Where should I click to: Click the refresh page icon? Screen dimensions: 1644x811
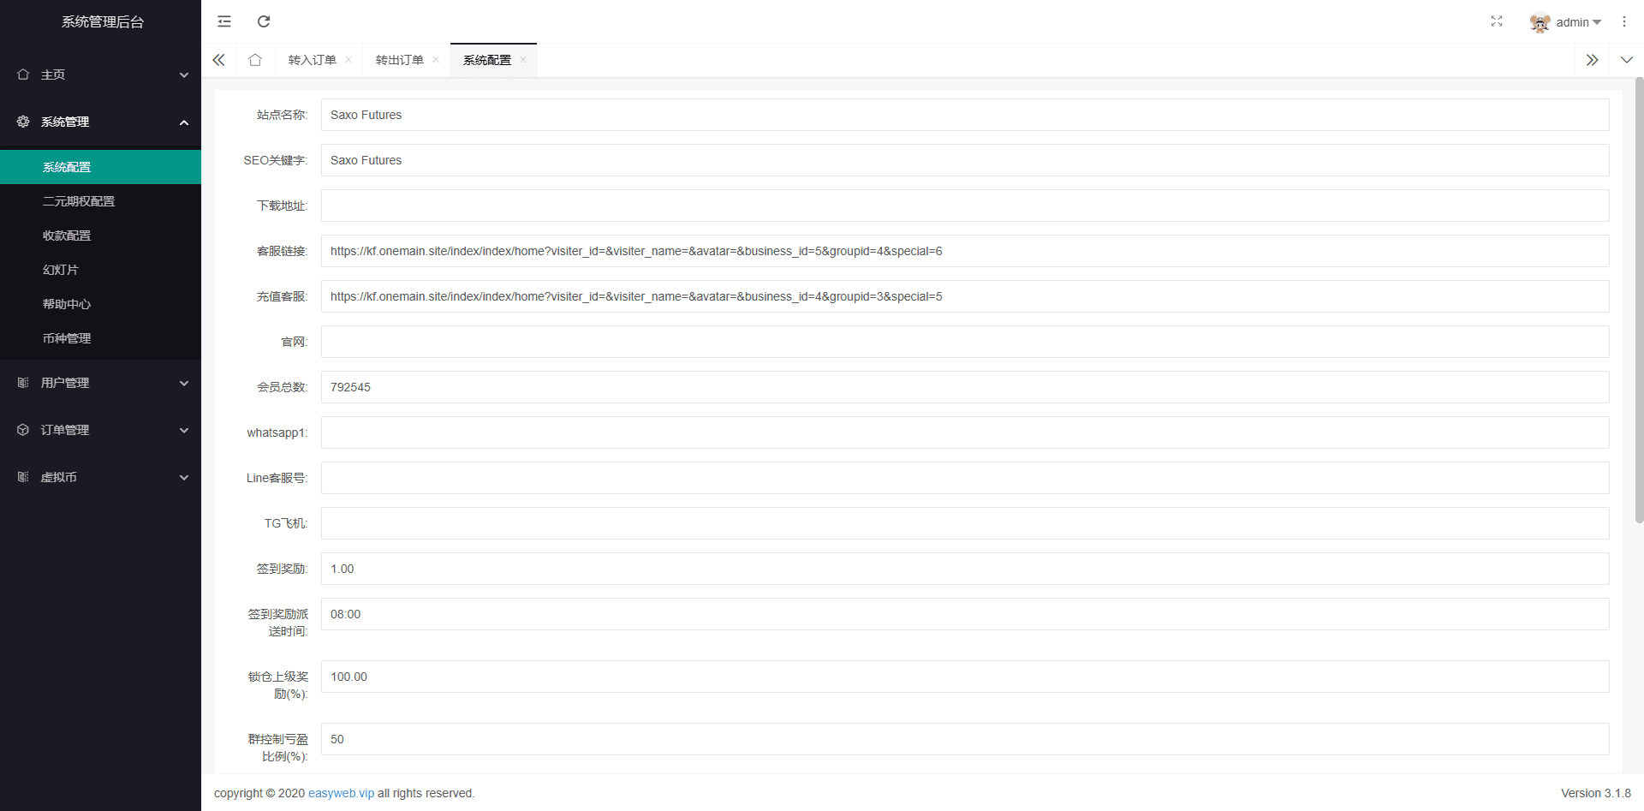[x=264, y=21]
